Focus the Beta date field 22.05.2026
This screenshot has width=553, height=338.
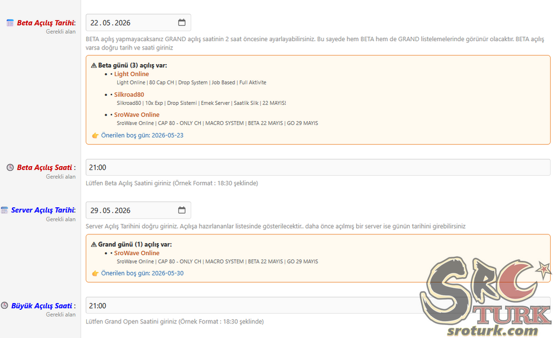(x=138, y=23)
